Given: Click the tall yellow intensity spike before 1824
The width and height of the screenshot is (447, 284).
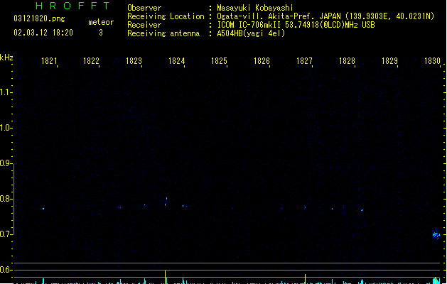Looking at the screenshot, I should tap(165, 277).
